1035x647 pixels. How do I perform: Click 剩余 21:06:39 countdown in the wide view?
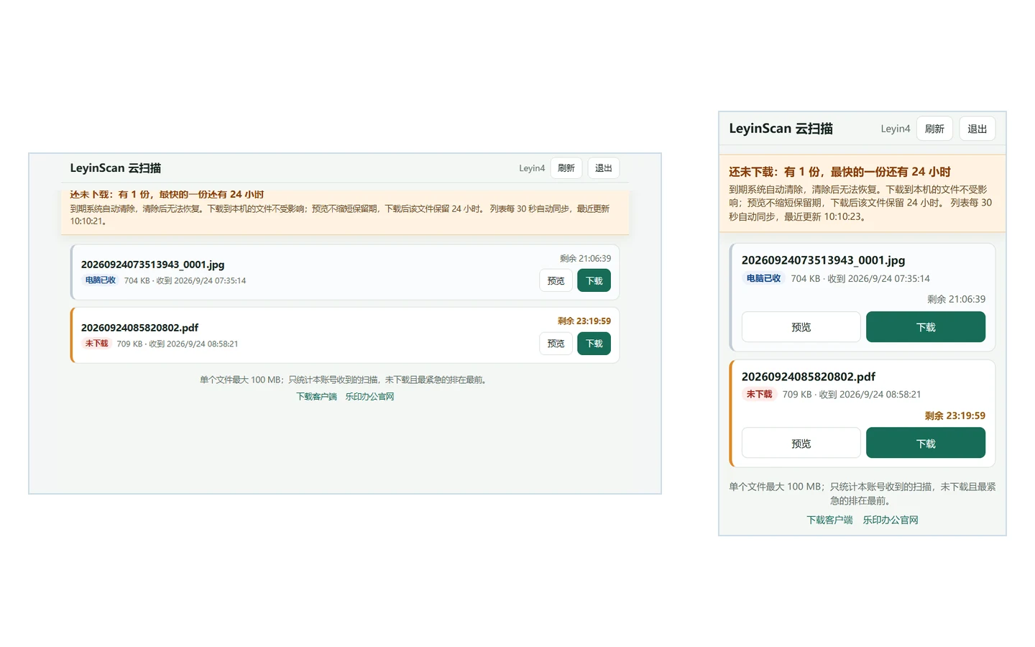[585, 259]
